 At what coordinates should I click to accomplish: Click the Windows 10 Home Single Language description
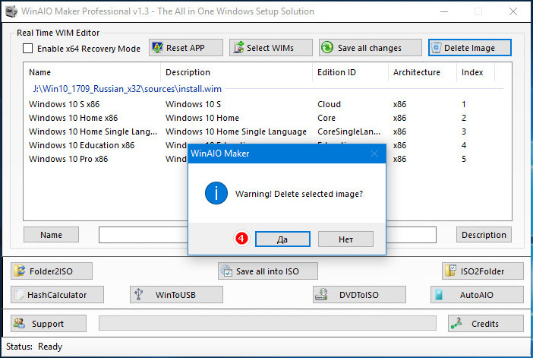[236, 131]
